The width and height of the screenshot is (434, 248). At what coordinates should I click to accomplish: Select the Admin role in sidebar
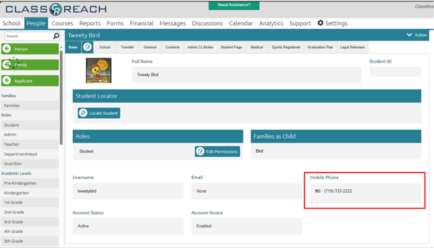[30, 135]
